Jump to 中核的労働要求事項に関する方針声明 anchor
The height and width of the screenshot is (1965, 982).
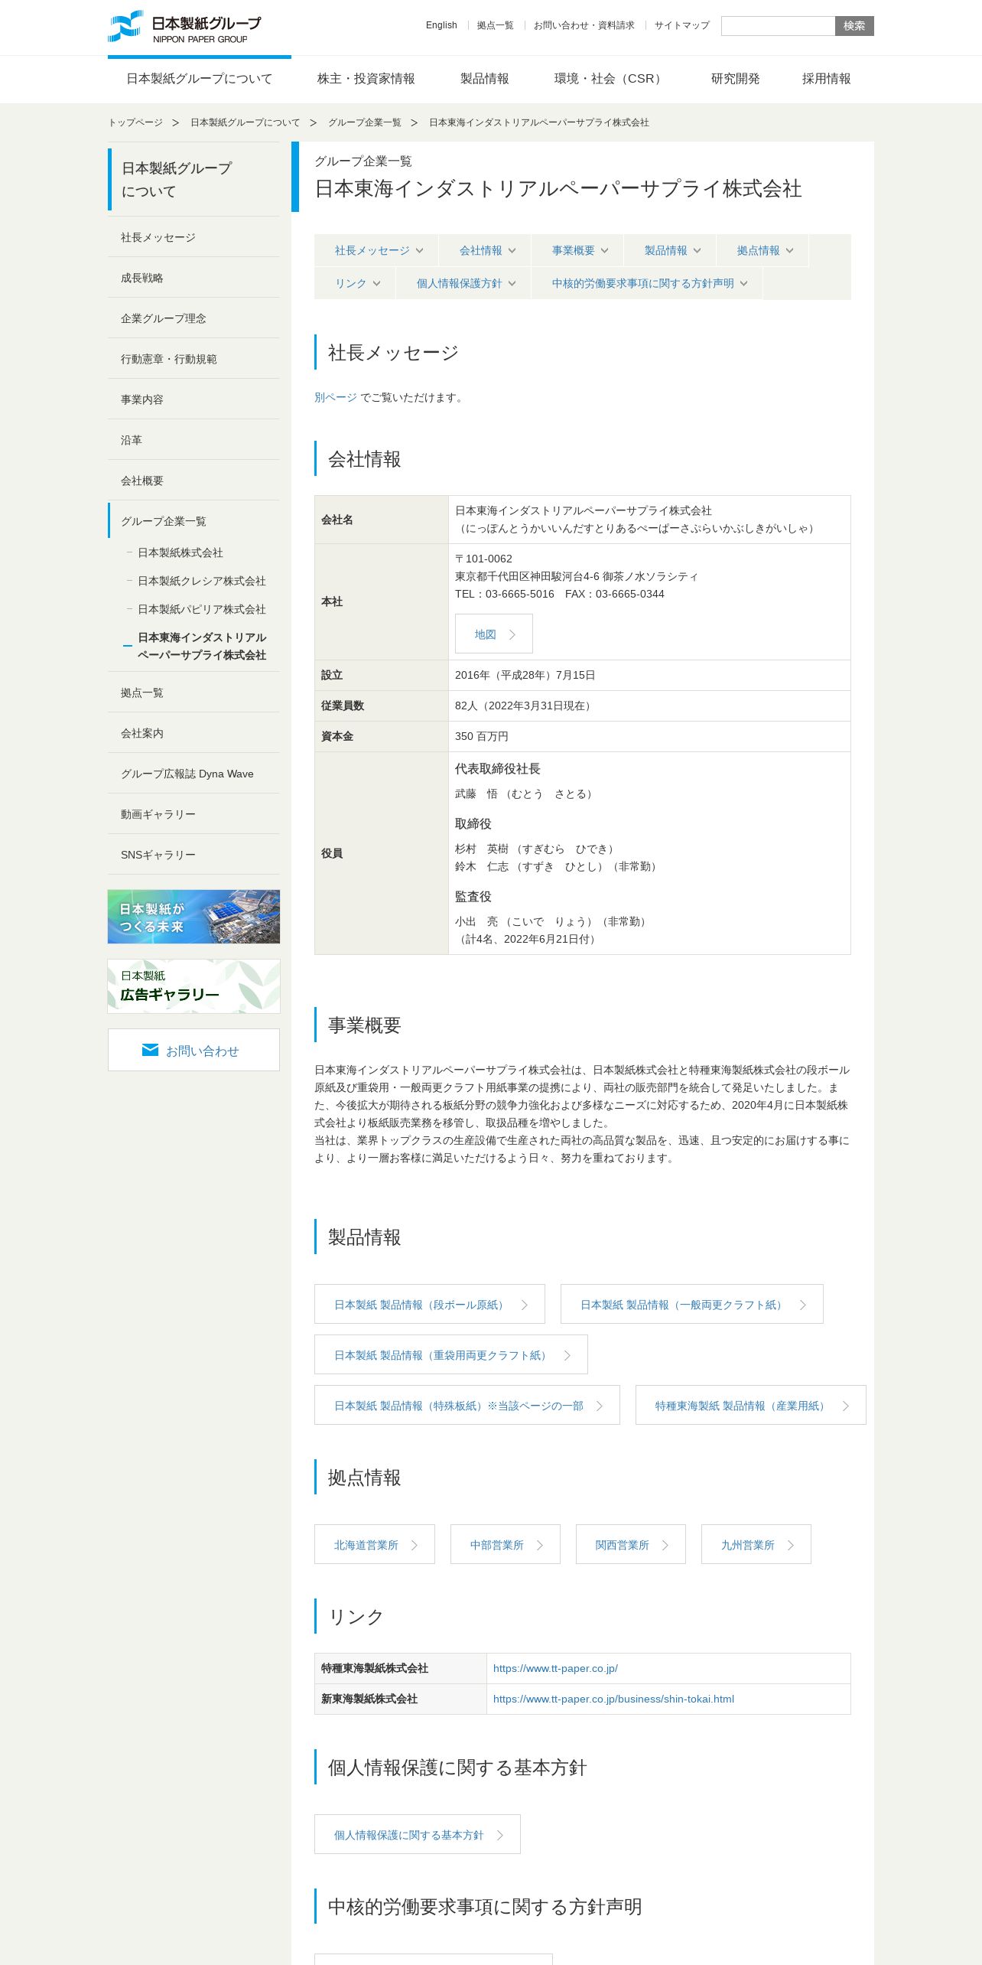tap(649, 284)
